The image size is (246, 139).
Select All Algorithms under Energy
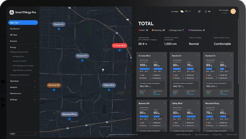tap(18, 56)
